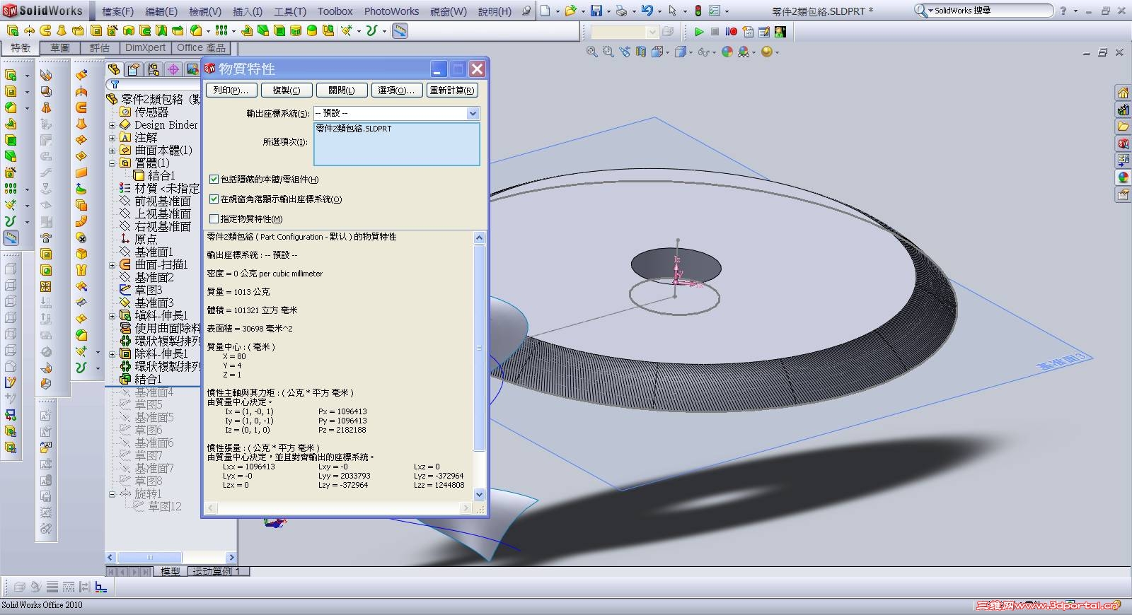Click the 選項(O)... button
Screen dimensions: 1132x615
(x=396, y=90)
